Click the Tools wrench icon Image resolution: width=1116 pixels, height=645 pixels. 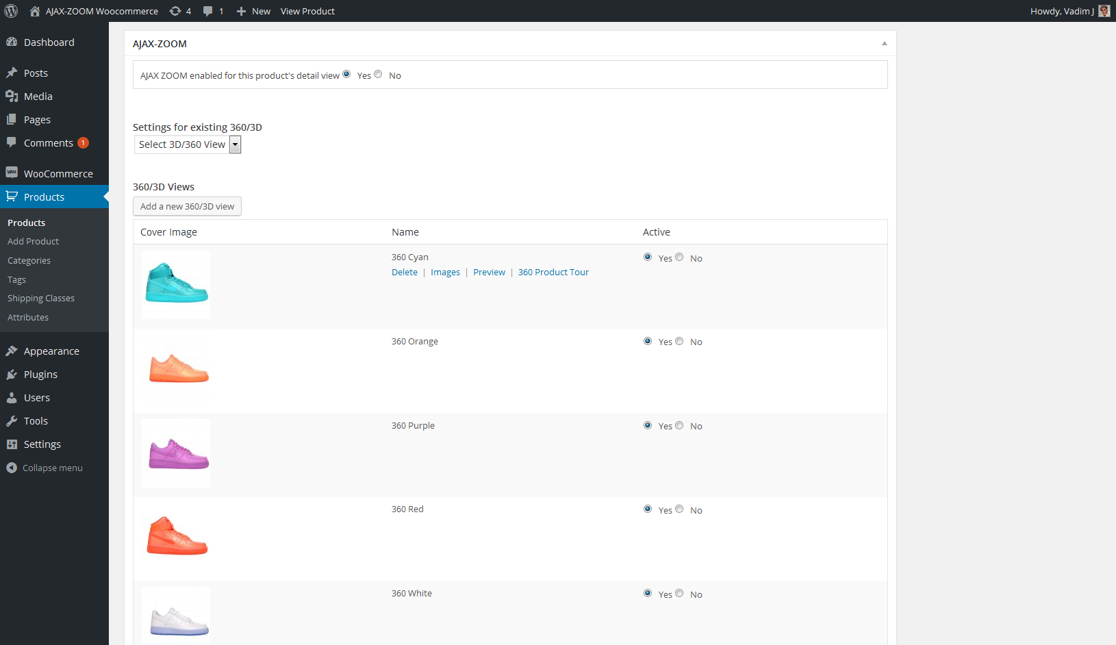[12, 420]
